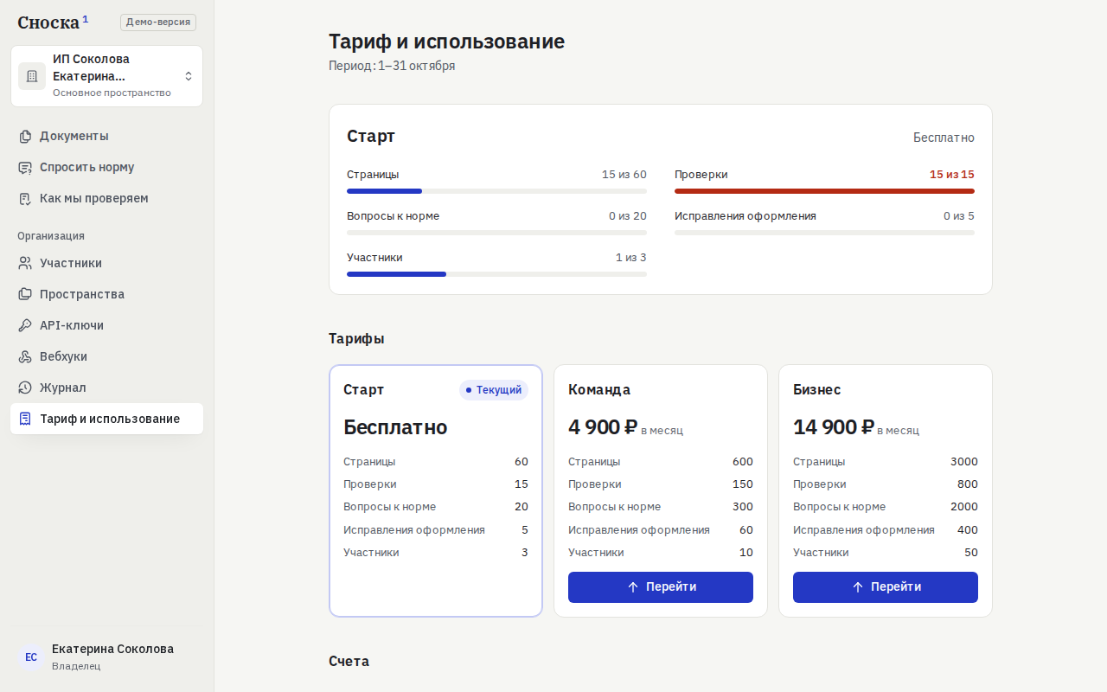Click the 'Как мы проверяем' checklist icon
Screen dimensions: 1107x692
coord(25,198)
